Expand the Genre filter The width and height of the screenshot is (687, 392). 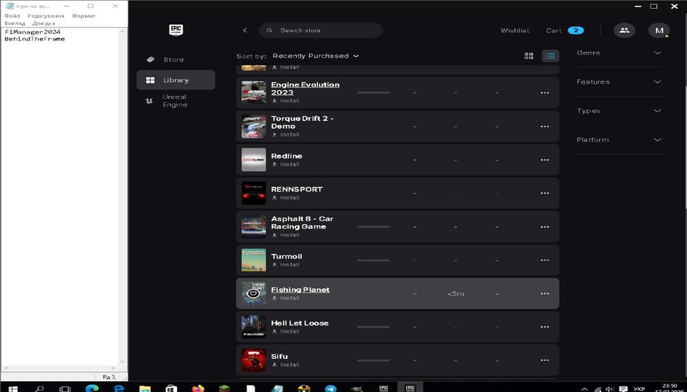[x=619, y=53]
